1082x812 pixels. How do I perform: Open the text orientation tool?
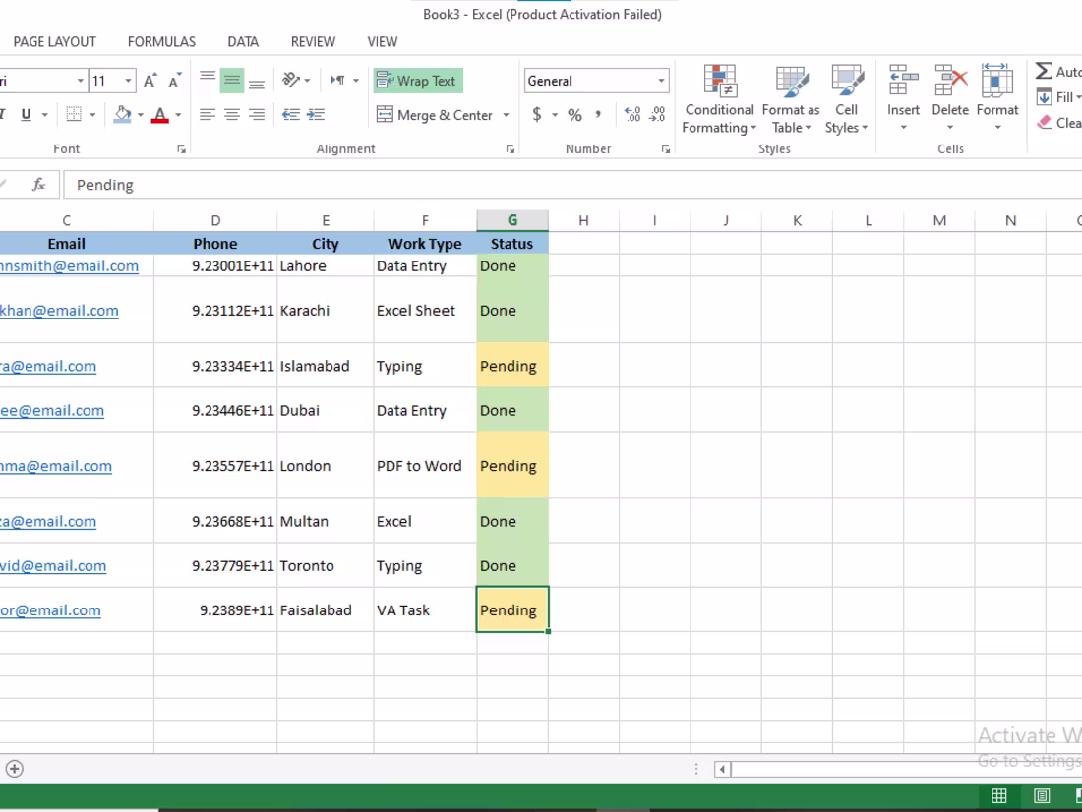coord(291,80)
